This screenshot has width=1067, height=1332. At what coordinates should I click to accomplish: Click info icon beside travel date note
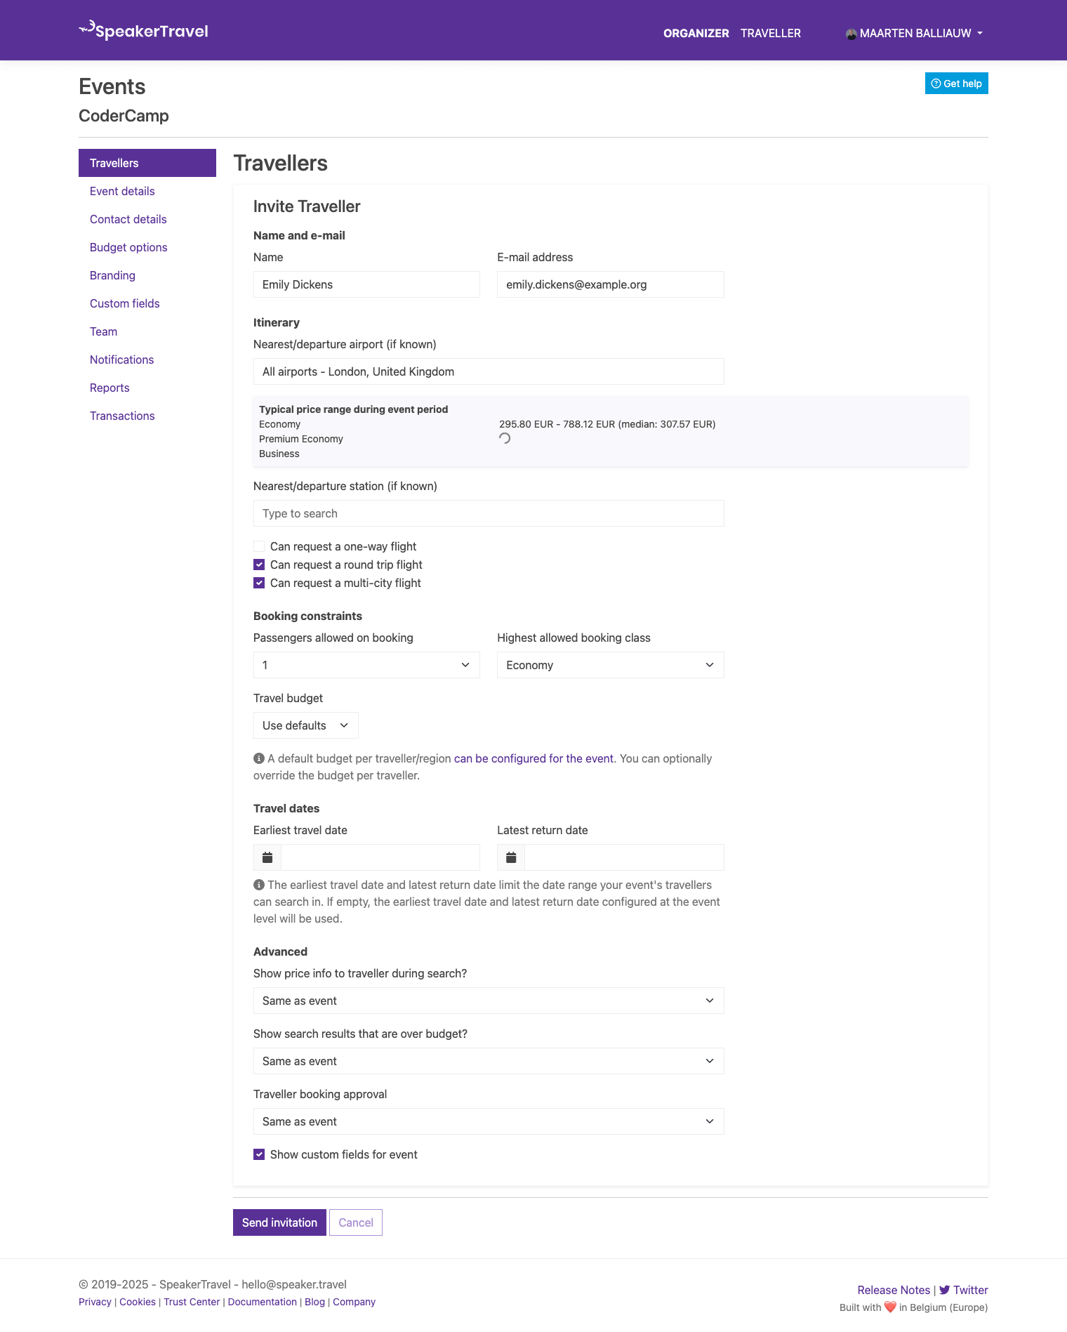pyautogui.click(x=259, y=885)
